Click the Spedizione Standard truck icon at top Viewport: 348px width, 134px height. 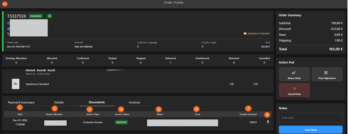pos(245,33)
